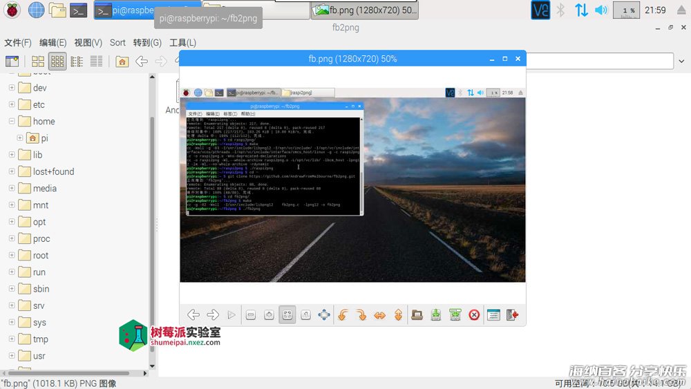Switch file manager to thumbnail view
This screenshot has width=691, height=389.
[x=57, y=61]
